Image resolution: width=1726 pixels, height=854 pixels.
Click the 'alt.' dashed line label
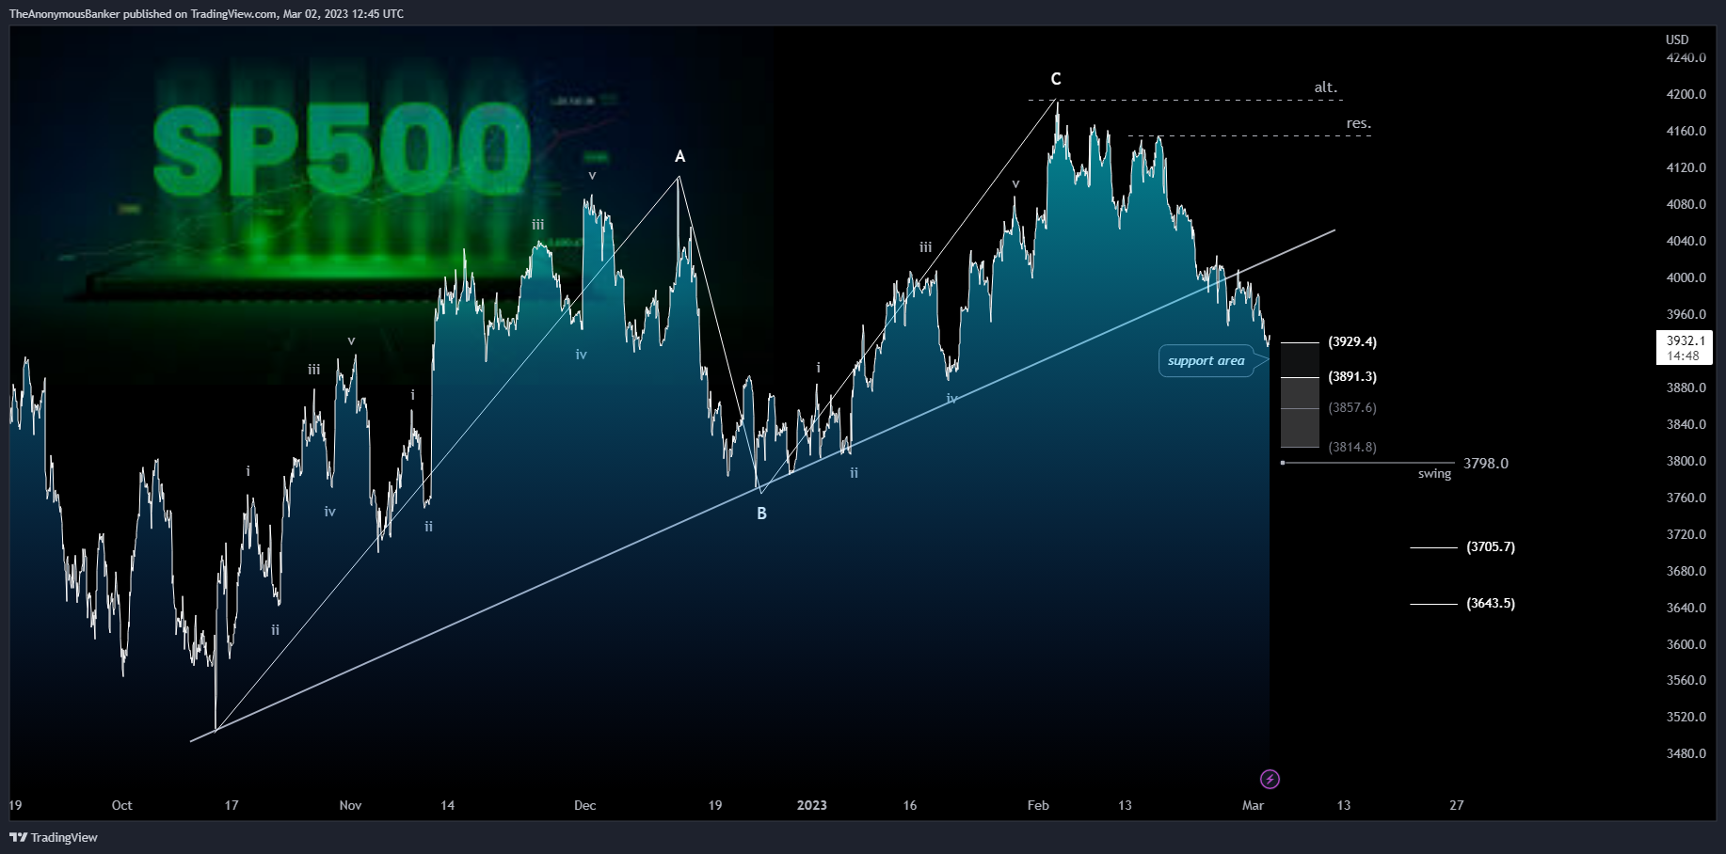(1325, 87)
